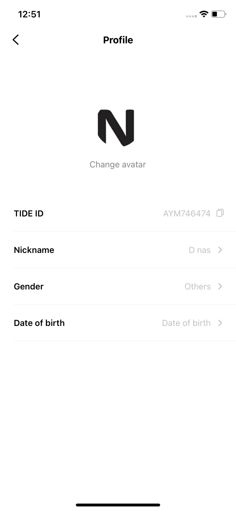Go back using the left arrow icon
Screen dimensions: 236x511
[x=16, y=40]
